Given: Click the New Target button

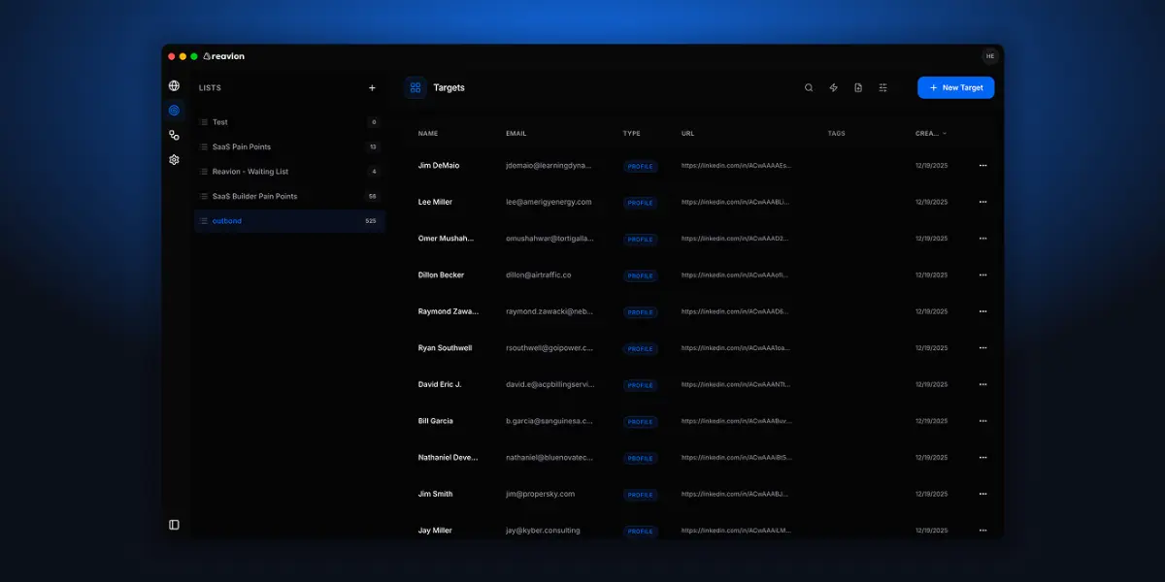Looking at the screenshot, I should 955,87.
